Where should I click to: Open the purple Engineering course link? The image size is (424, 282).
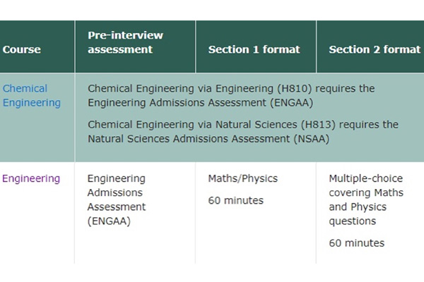click(x=31, y=178)
